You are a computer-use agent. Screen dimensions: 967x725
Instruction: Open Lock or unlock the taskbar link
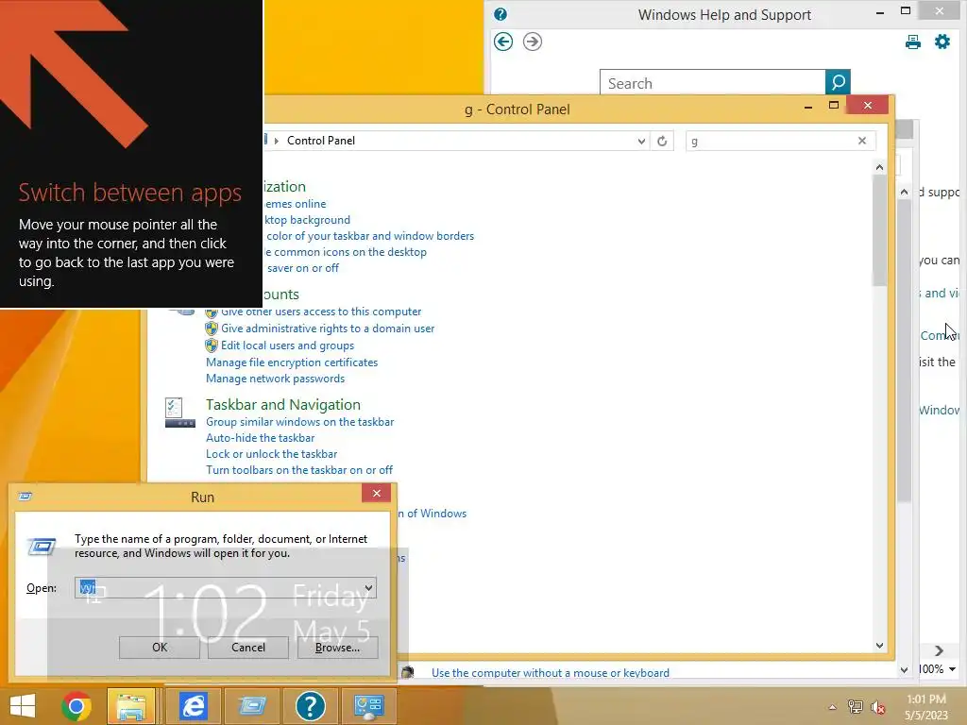tap(271, 454)
